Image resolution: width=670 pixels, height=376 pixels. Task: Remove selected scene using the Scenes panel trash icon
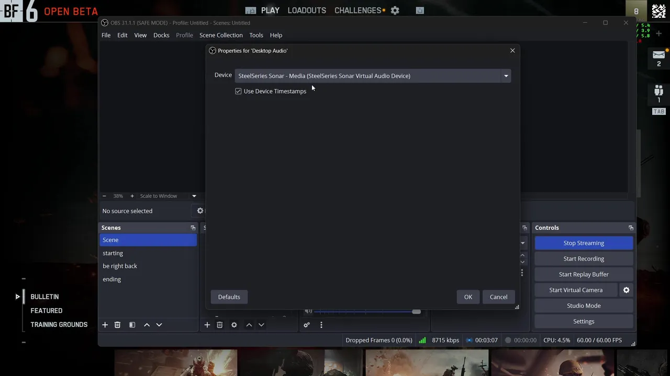117,325
